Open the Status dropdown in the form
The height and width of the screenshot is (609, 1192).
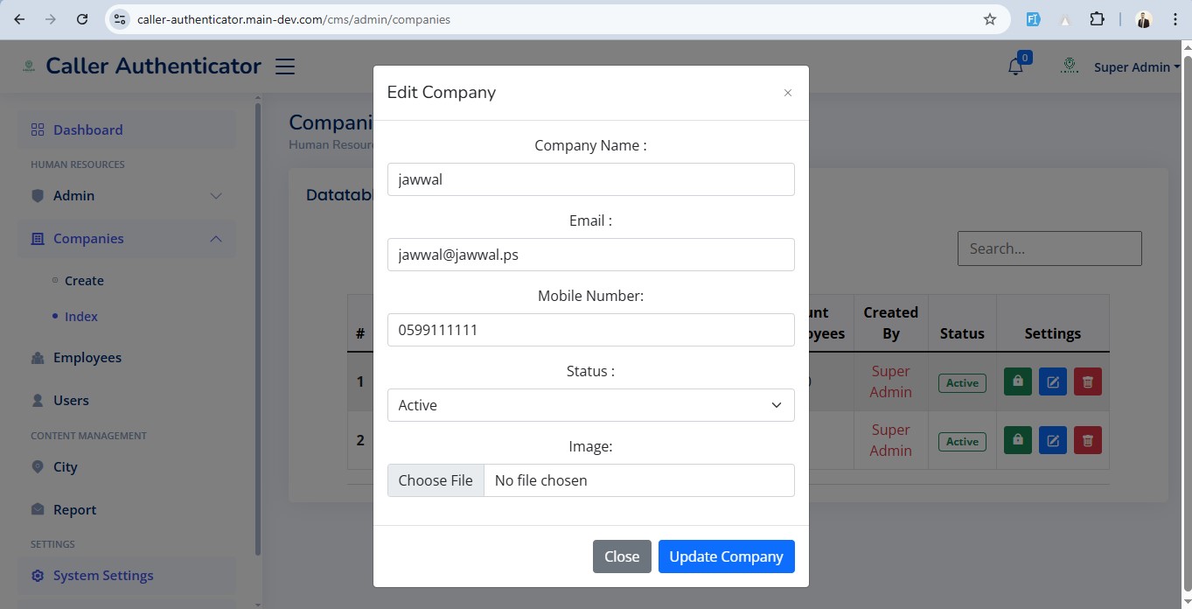pos(590,405)
